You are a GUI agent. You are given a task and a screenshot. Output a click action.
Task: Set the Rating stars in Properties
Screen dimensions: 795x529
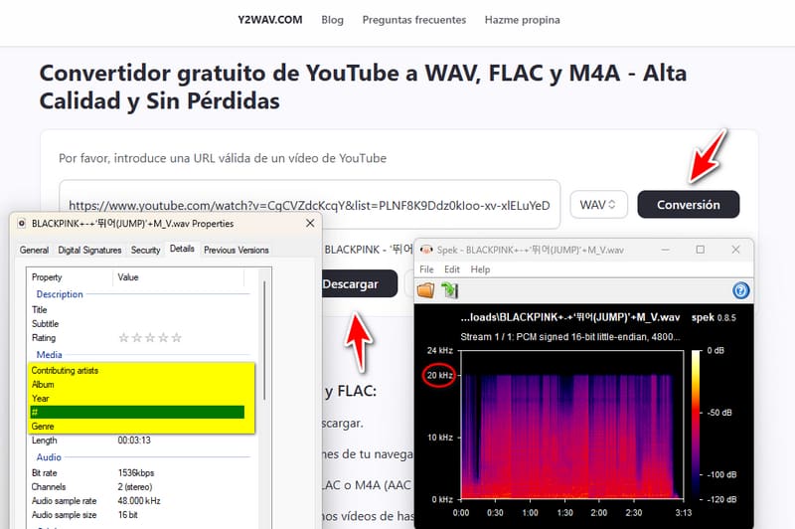click(x=150, y=338)
